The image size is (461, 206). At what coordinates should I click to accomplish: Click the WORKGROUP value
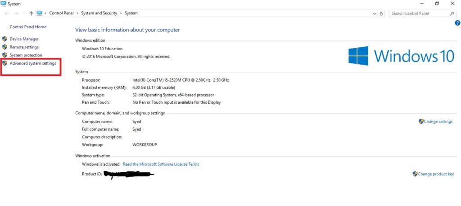tap(145, 145)
